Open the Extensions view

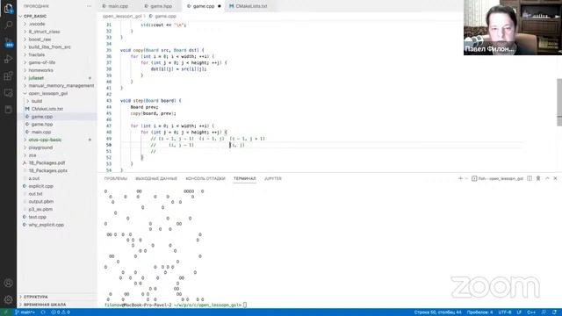pos(8,76)
